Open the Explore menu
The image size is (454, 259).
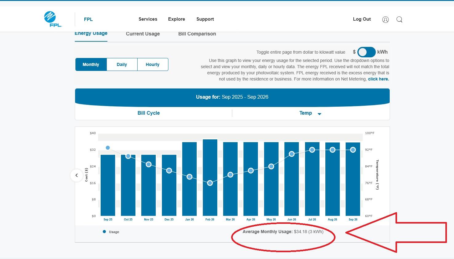176,19
